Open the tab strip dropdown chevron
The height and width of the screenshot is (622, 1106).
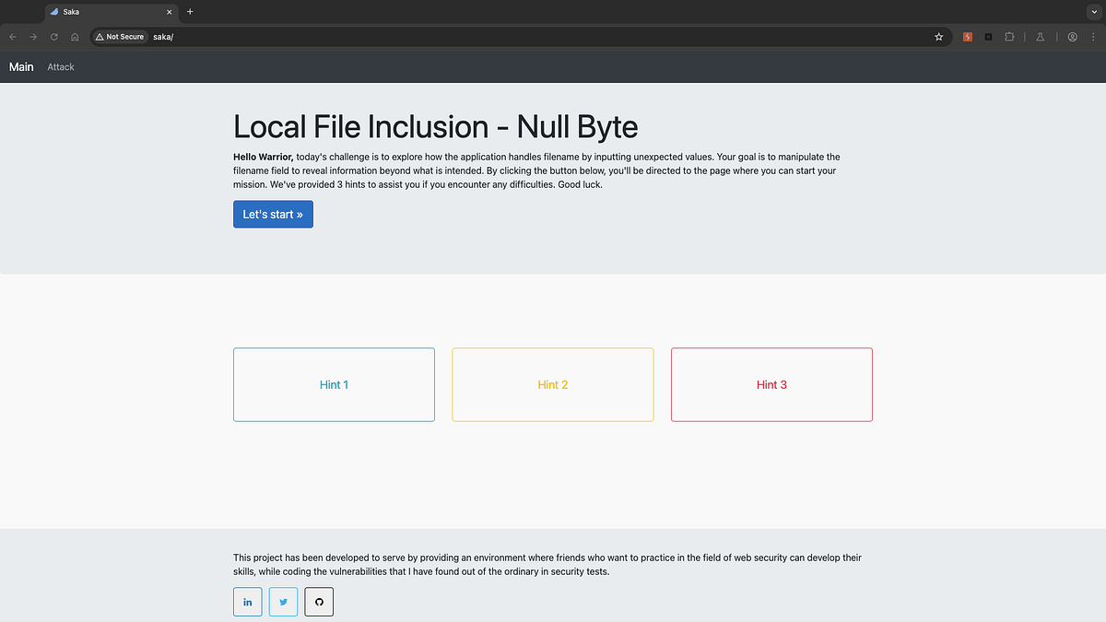(x=1093, y=12)
